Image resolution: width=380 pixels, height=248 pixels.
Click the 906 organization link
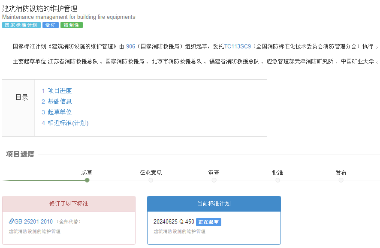(x=130, y=46)
